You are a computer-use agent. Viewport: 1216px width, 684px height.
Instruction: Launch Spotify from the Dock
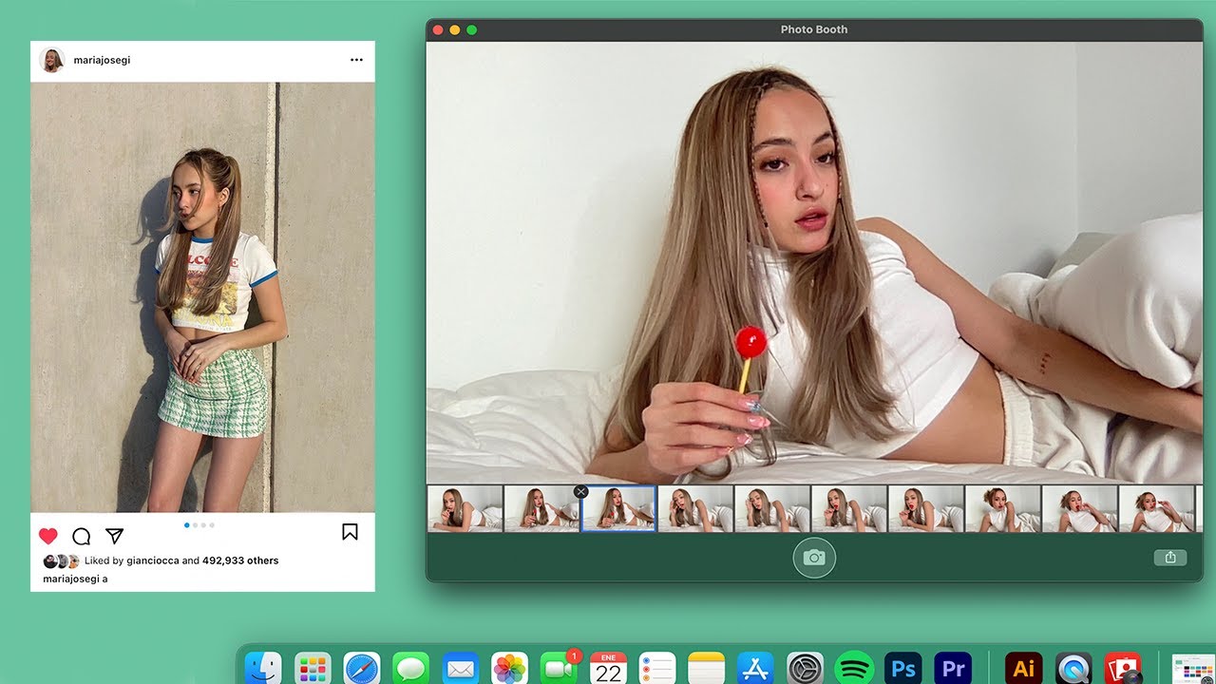[854, 668]
